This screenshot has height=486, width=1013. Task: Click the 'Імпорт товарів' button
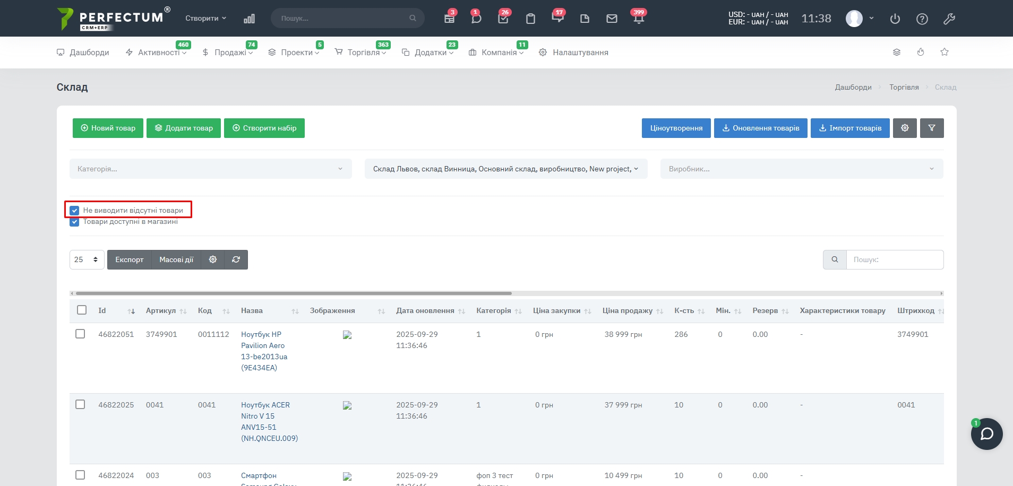coord(849,128)
